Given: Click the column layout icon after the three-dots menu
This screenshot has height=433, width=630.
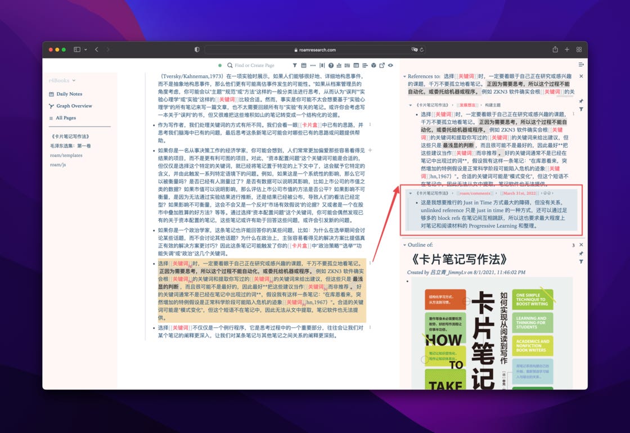Looking at the screenshot, I should [x=322, y=65].
